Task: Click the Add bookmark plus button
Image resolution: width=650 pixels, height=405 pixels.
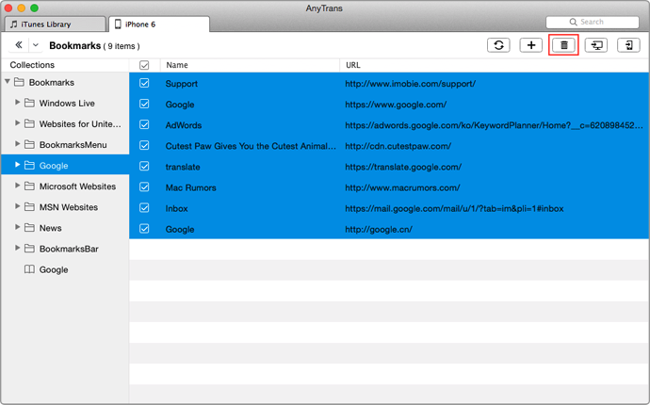Action: (x=531, y=45)
